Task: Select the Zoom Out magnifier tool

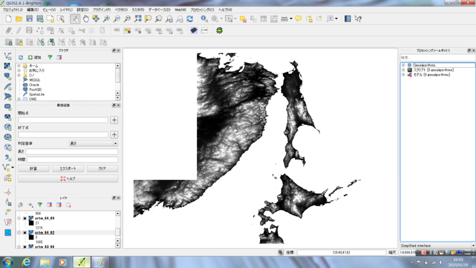Action: (x=117, y=19)
